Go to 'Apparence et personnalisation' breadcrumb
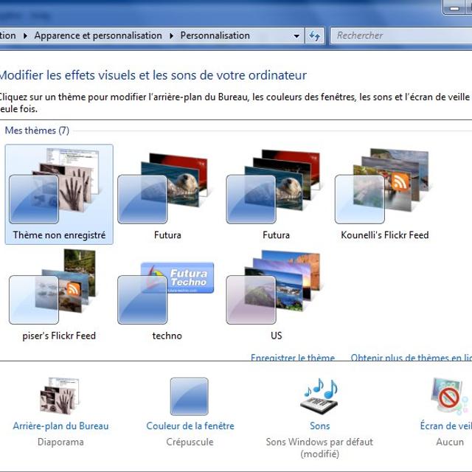This screenshot has height=472, width=472. tap(98, 35)
